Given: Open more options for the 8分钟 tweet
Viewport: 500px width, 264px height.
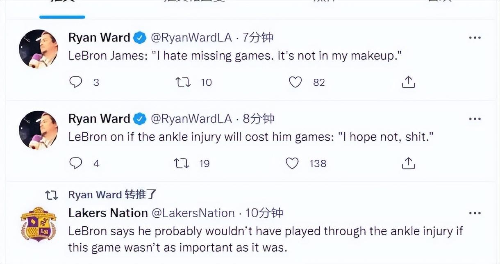Looking at the screenshot, I should pos(475,119).
